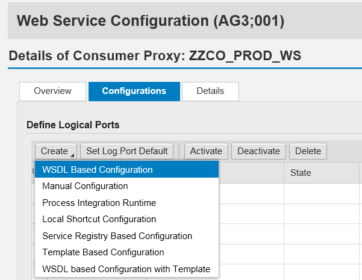Image resolution: width=362 pixels, height=280 pixels.
Task: Click the Activate button
Action: click(x=206, y=151)
